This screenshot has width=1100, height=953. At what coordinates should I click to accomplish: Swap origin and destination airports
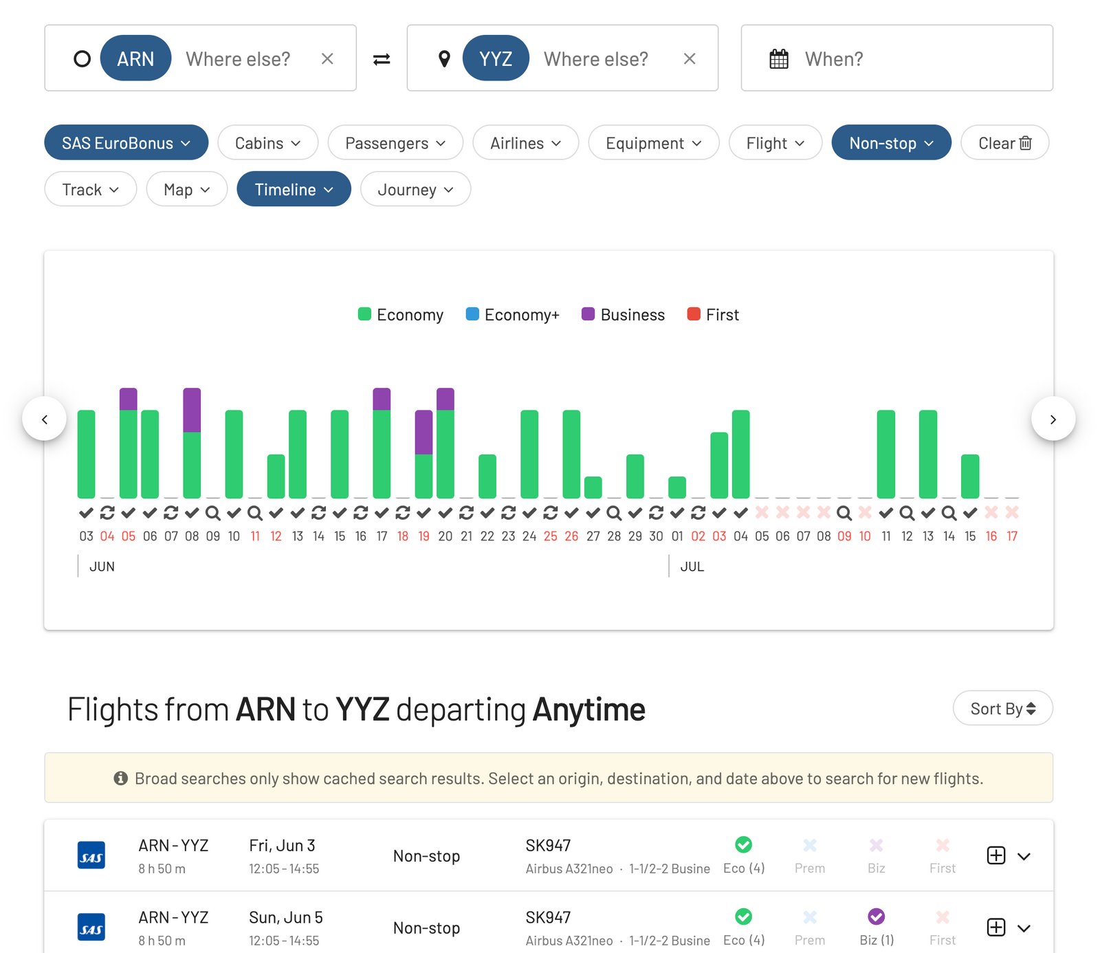382,59
